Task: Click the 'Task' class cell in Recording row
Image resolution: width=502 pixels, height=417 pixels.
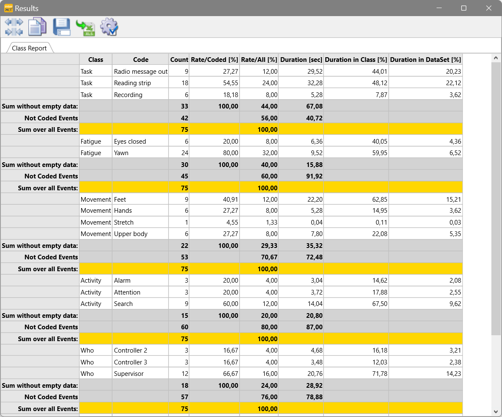Action: [x=96, y=95]
